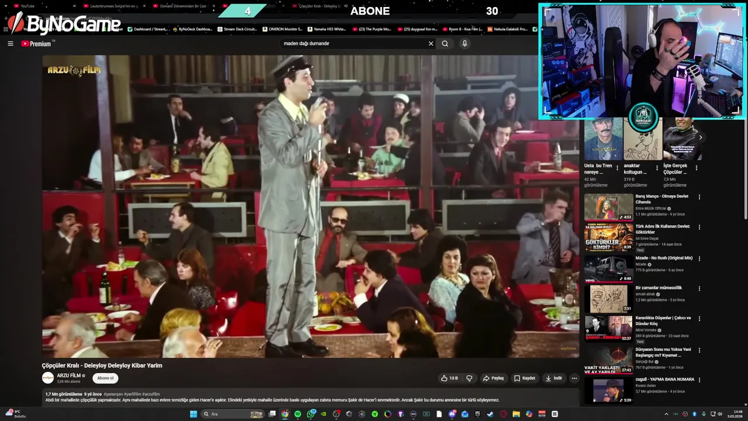Open 'Yamaha HS5 White...' bookmark

(327, 29)
